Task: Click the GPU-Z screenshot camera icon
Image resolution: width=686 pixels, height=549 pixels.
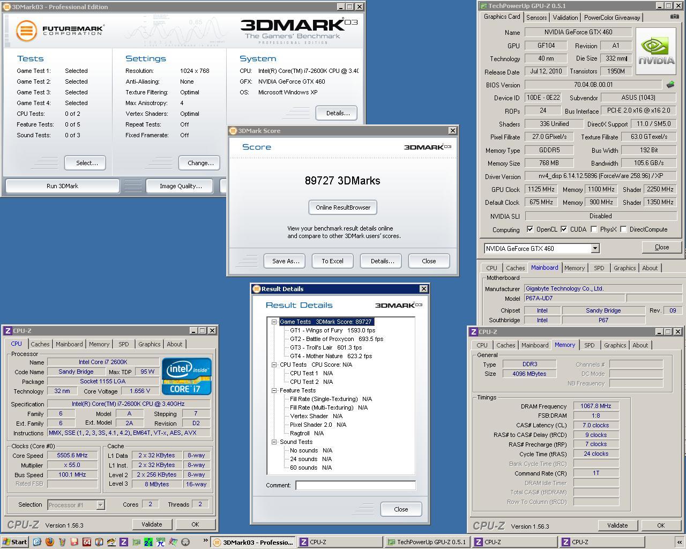Action: (x=674, y=17)
